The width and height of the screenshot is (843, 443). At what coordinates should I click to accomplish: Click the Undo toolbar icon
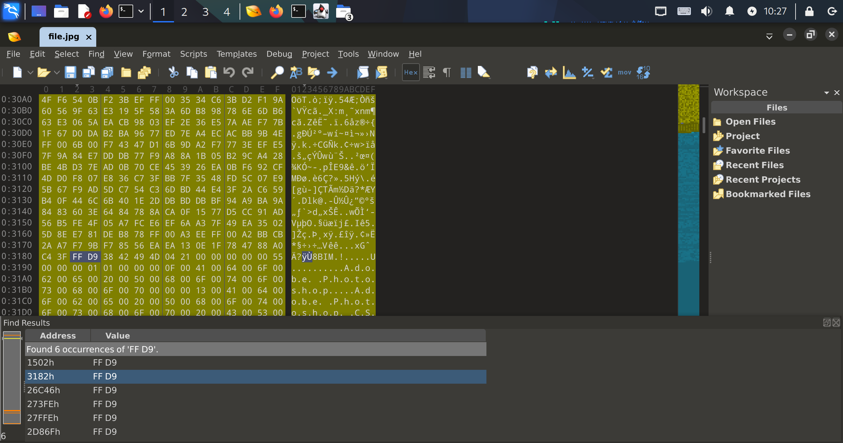click(x=229, y=72)
